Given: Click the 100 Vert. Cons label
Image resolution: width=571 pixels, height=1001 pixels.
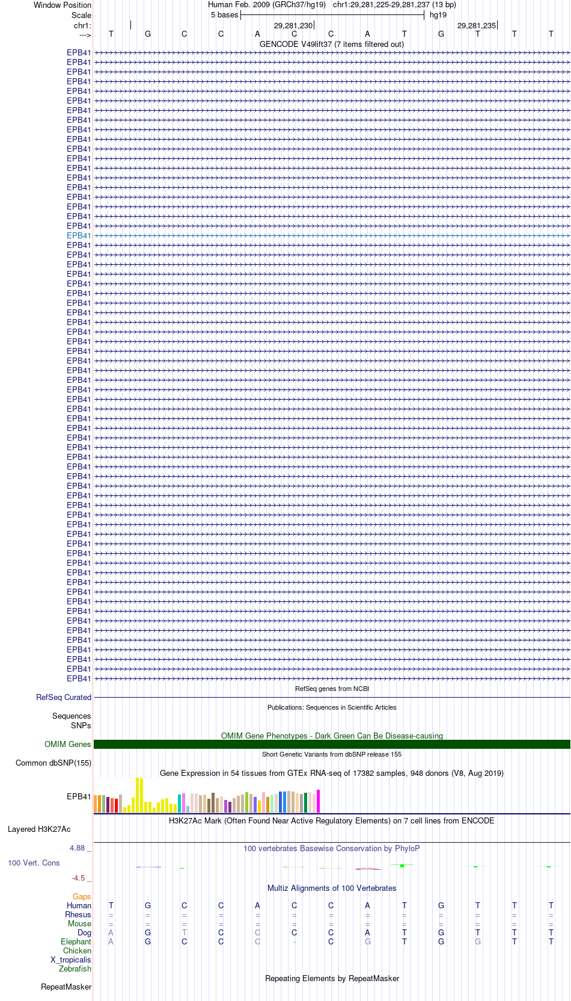Looking at the screenshot, I should point(34,863).
